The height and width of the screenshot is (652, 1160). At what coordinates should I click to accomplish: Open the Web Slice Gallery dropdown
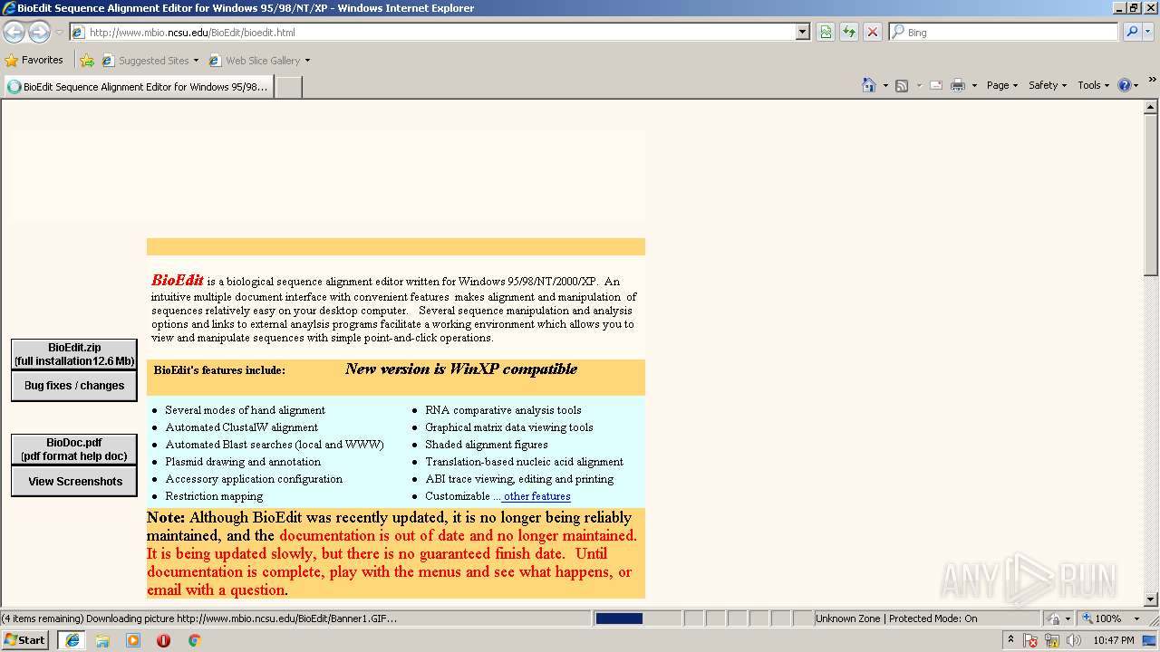[x=259, y=61]
